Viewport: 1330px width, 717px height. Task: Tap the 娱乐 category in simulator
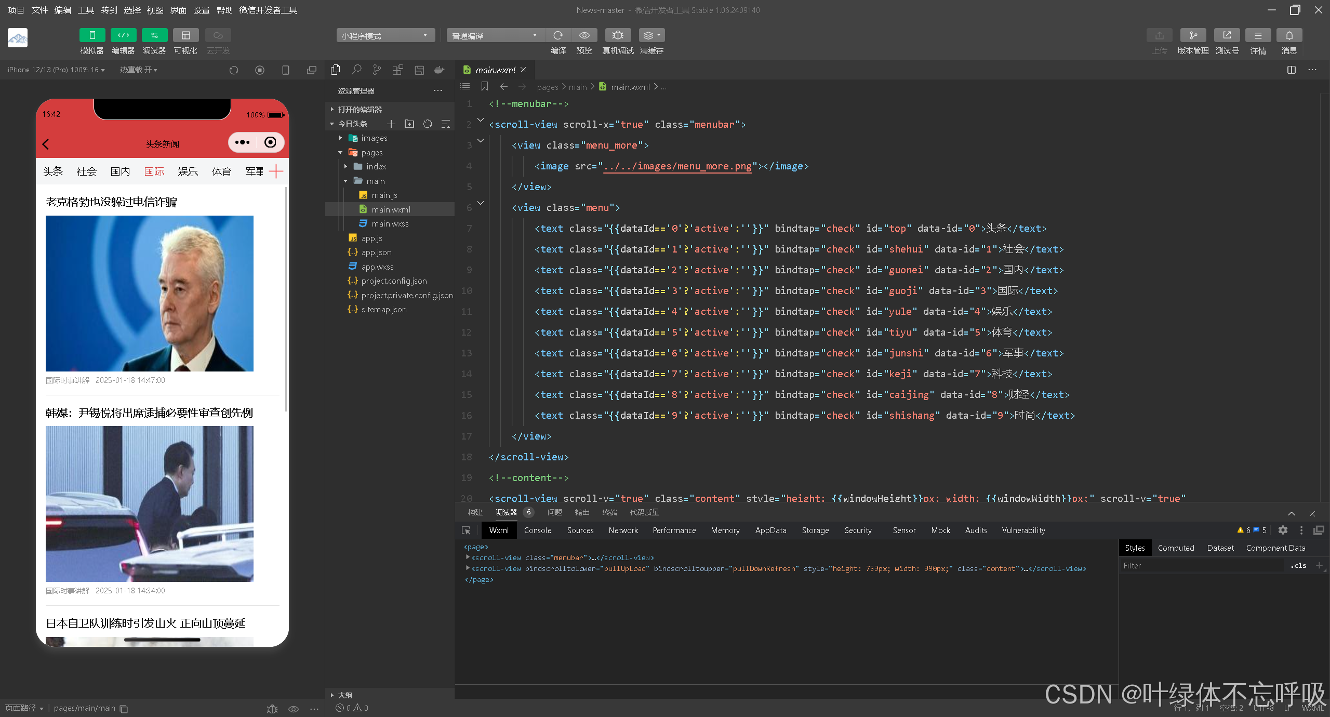(188, 171)
